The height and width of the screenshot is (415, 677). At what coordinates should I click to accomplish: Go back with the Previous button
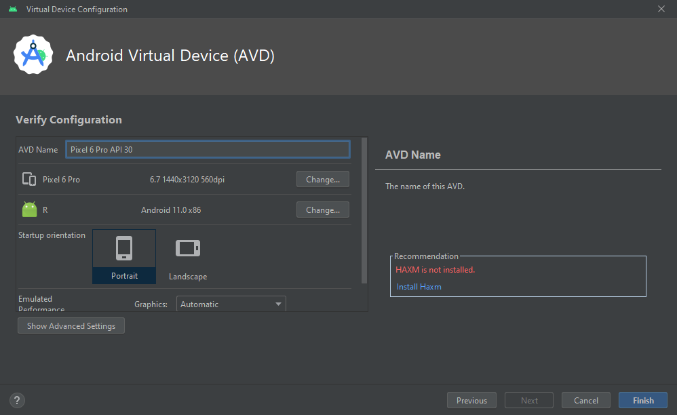[471, 400]
